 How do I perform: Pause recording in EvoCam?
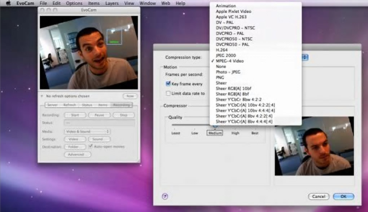pyautogui.click(x=99, y=115)
